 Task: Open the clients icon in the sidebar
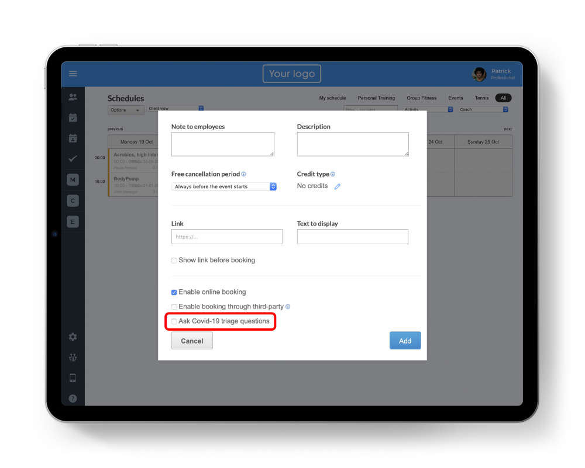pyautogui.click(x=73, y=97)
